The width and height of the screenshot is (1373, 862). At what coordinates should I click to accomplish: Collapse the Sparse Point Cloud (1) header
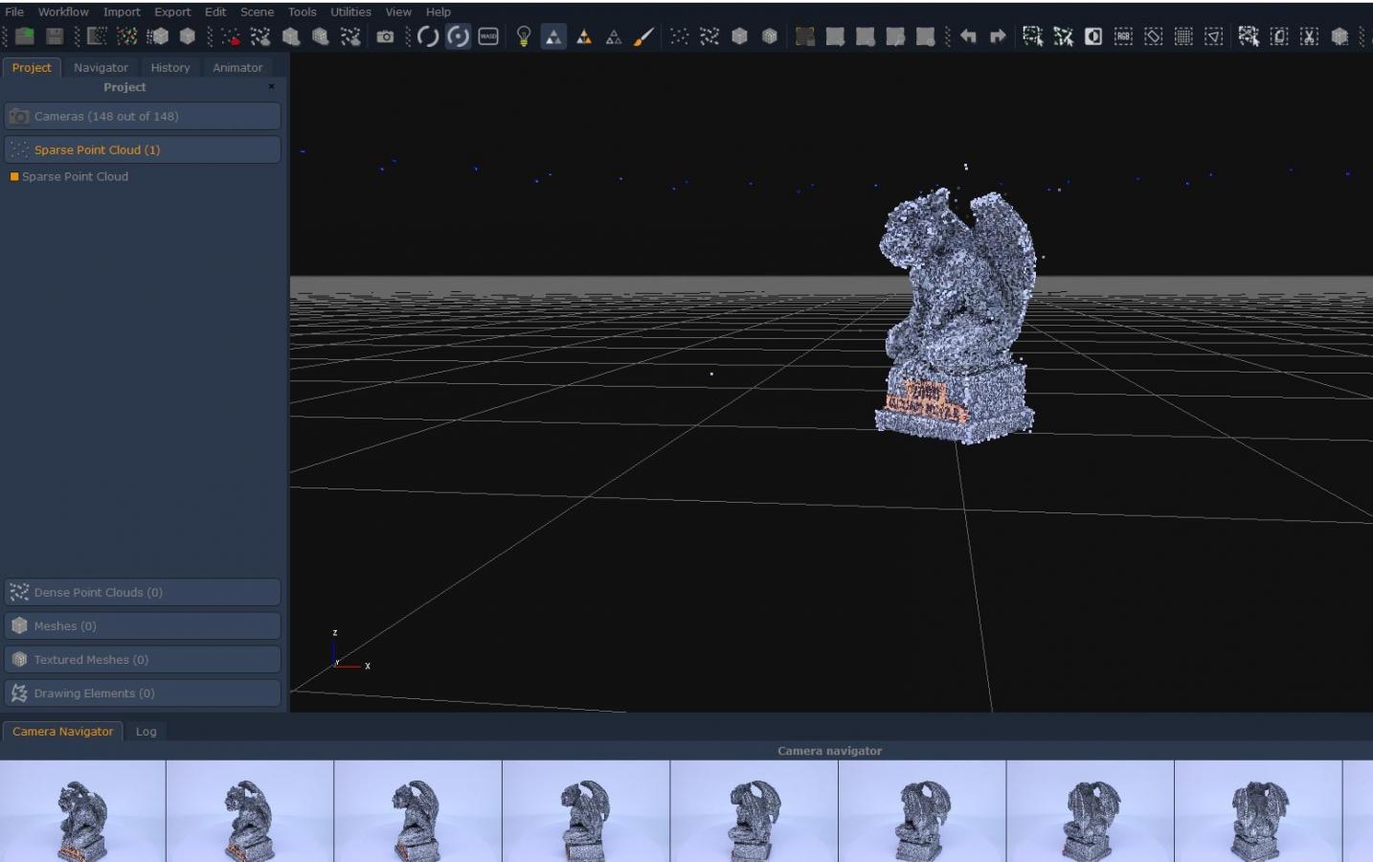pyautogui.click(x=142, y=149)
